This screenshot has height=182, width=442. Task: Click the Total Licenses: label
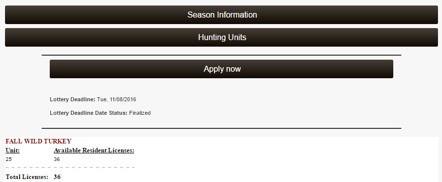pyautogui.click(x=27, y=177)
